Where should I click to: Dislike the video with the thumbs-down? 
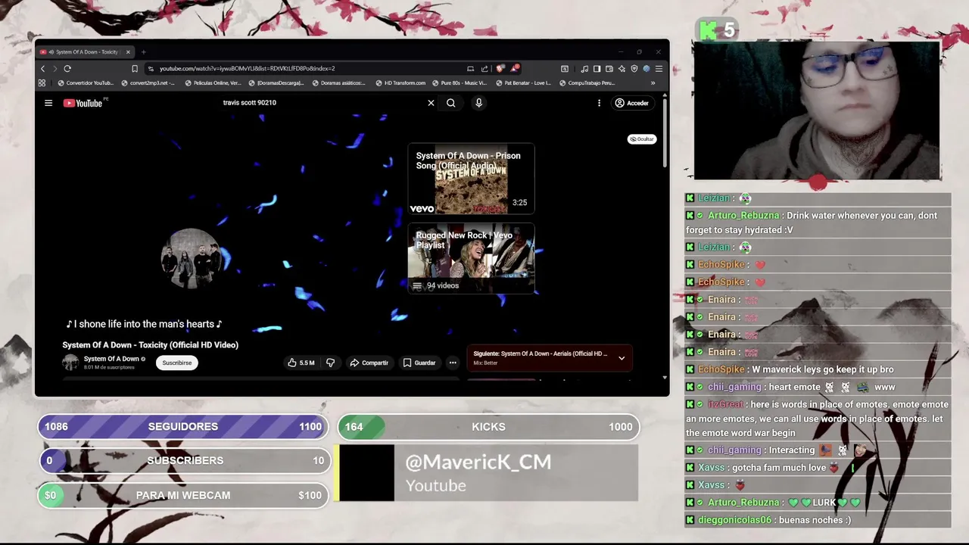point(330,363)
